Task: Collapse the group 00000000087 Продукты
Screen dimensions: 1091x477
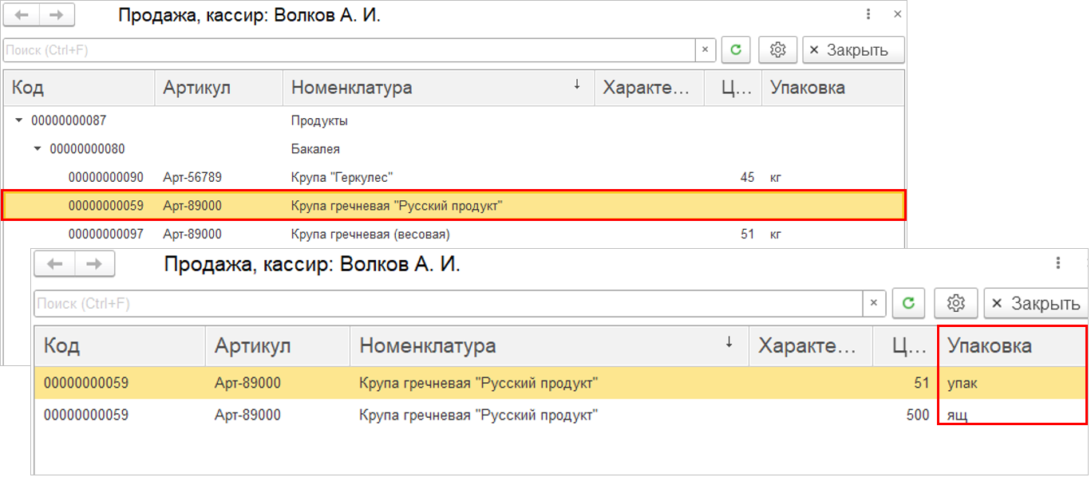Action: coord(19,121)
